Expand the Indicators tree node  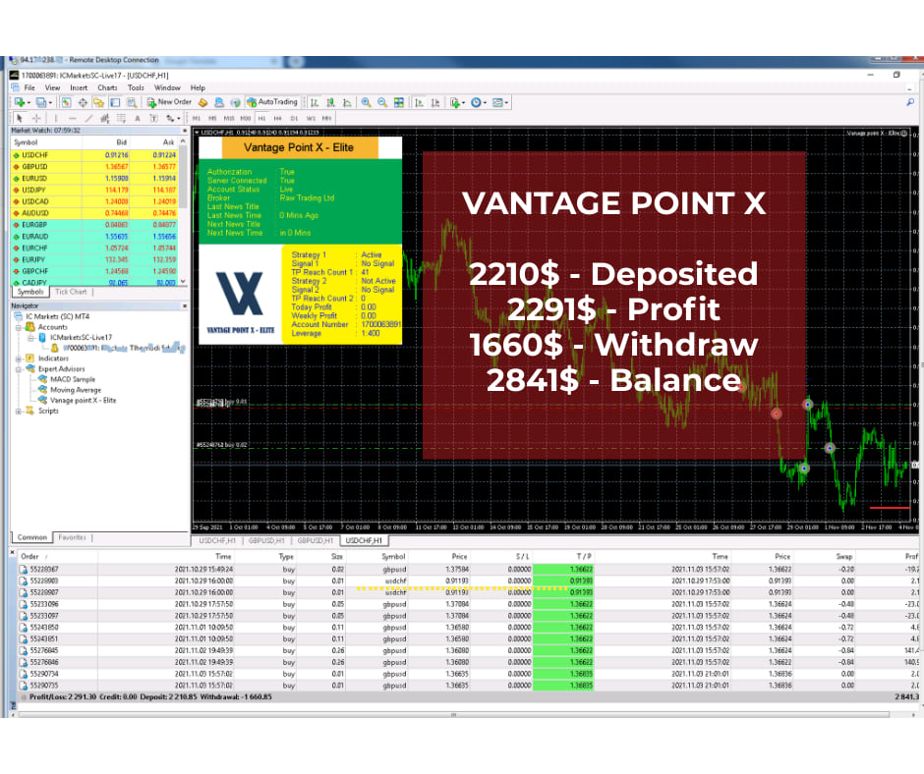point(19,359)
